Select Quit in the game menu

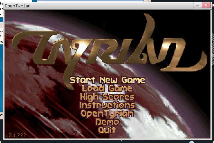(107, 130)
